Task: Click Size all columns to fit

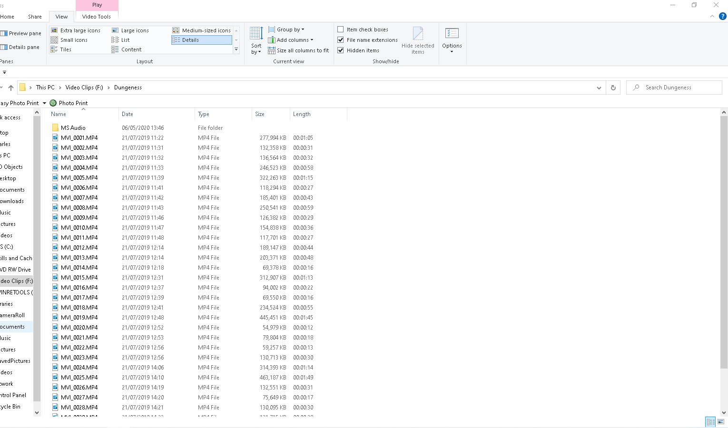Action: point(298,50)
